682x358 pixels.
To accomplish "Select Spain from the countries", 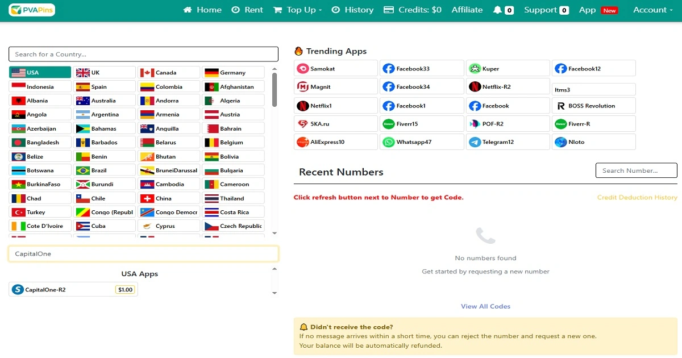I will 105,86.
